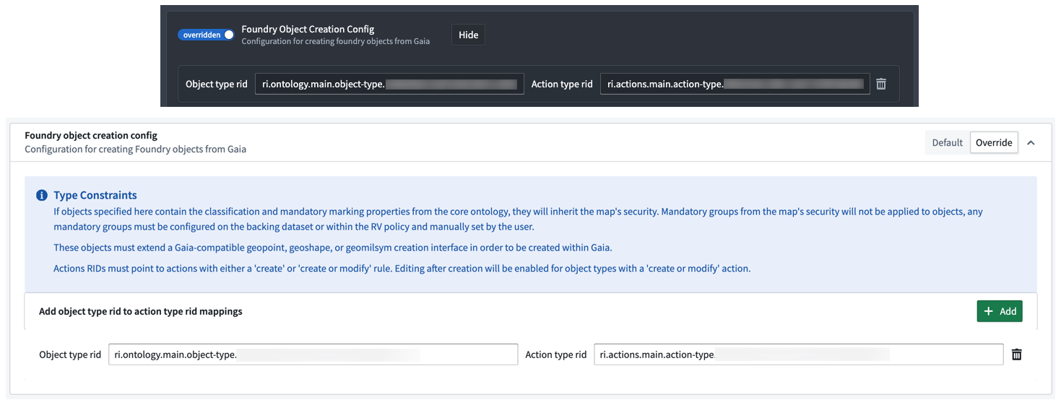Click paragraph starting 'If objects specified here'
The image size is (1061, 405).
518,219
